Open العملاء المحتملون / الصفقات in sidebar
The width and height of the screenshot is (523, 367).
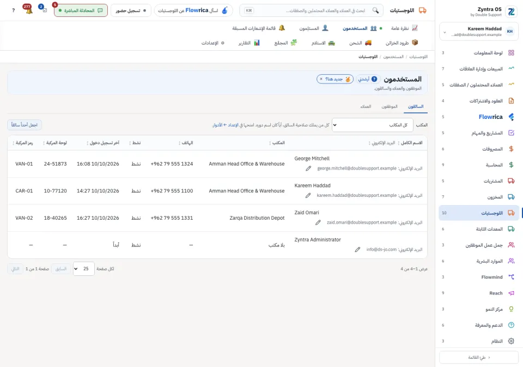click(x=478, y=85)
